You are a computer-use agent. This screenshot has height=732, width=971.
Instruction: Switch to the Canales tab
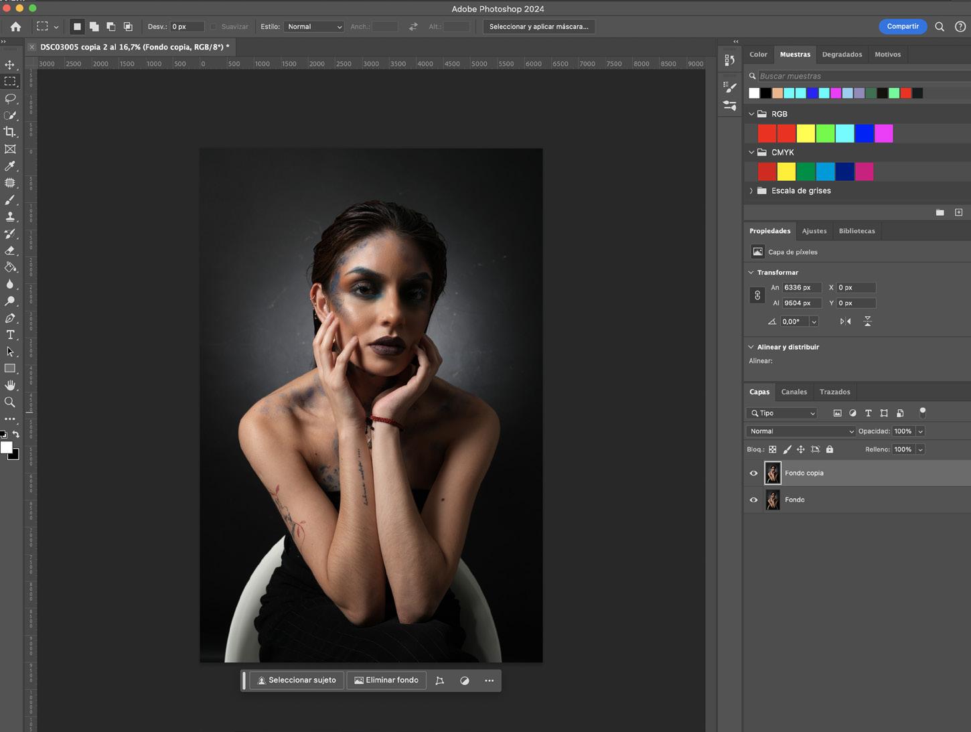794,392
